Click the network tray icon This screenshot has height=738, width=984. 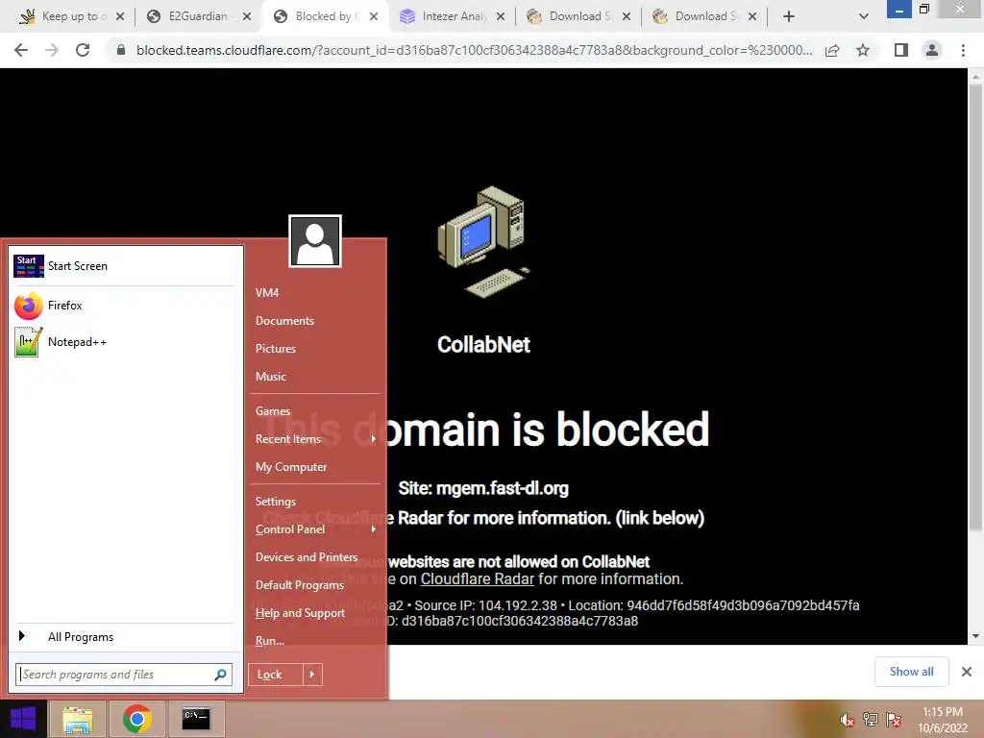[871, 720]
